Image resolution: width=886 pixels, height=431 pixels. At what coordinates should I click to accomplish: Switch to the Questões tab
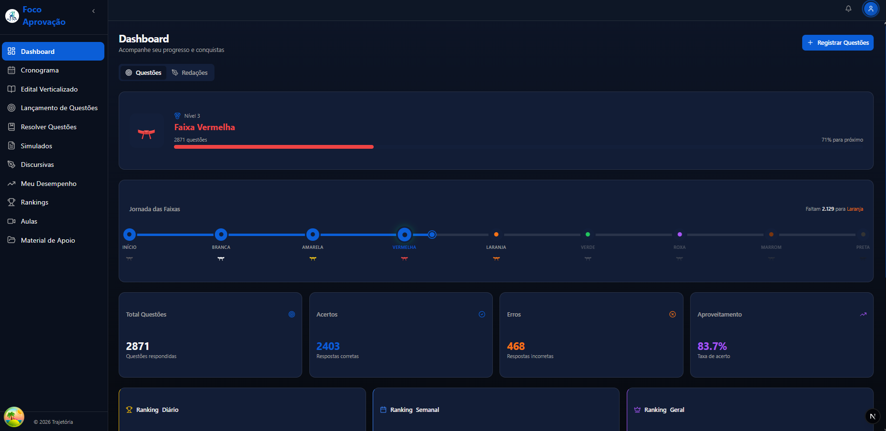click(x=143, y=72)
